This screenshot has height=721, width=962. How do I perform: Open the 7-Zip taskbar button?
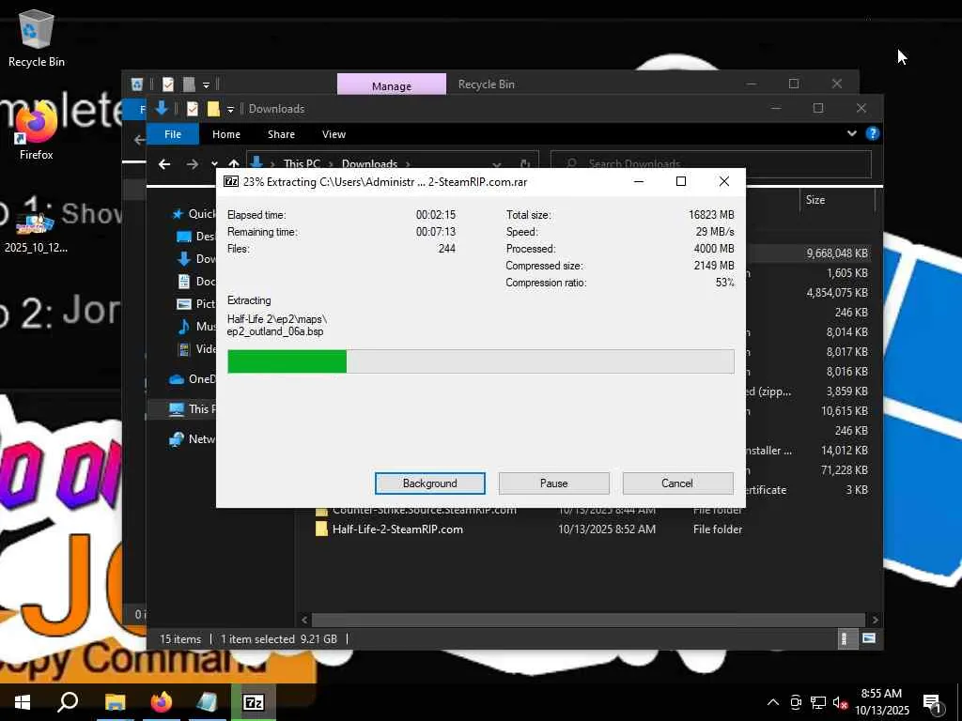click(254, 702)
